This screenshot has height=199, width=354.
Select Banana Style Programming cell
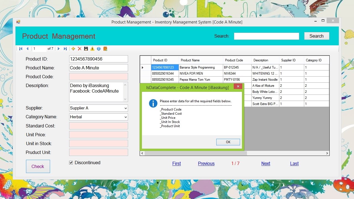[201, 67]
